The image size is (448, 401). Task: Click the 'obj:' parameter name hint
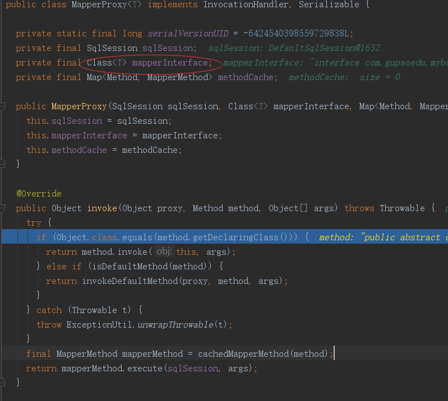(164, 251)
